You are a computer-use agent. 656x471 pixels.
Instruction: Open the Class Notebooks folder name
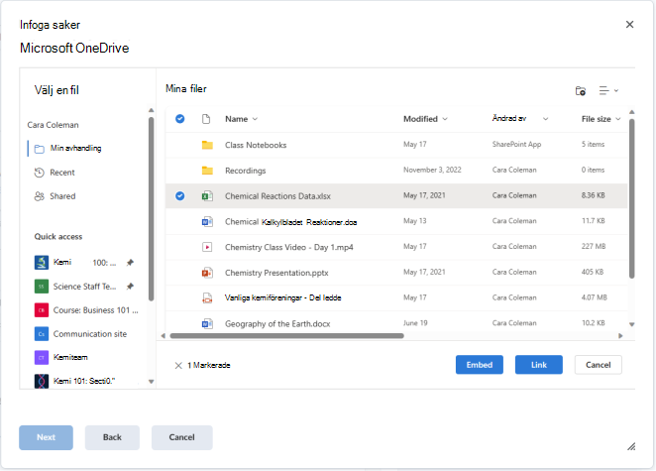[256, 145]
